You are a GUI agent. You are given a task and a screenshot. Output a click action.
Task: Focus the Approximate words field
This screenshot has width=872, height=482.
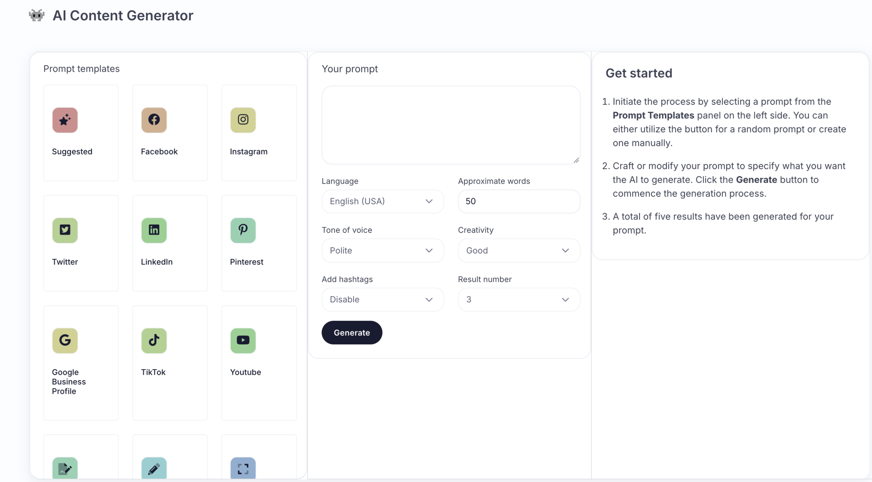coord(519,202)
